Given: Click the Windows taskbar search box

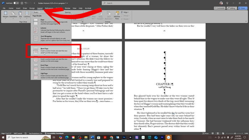Looking at the screenshot, I should coord(29,137).
